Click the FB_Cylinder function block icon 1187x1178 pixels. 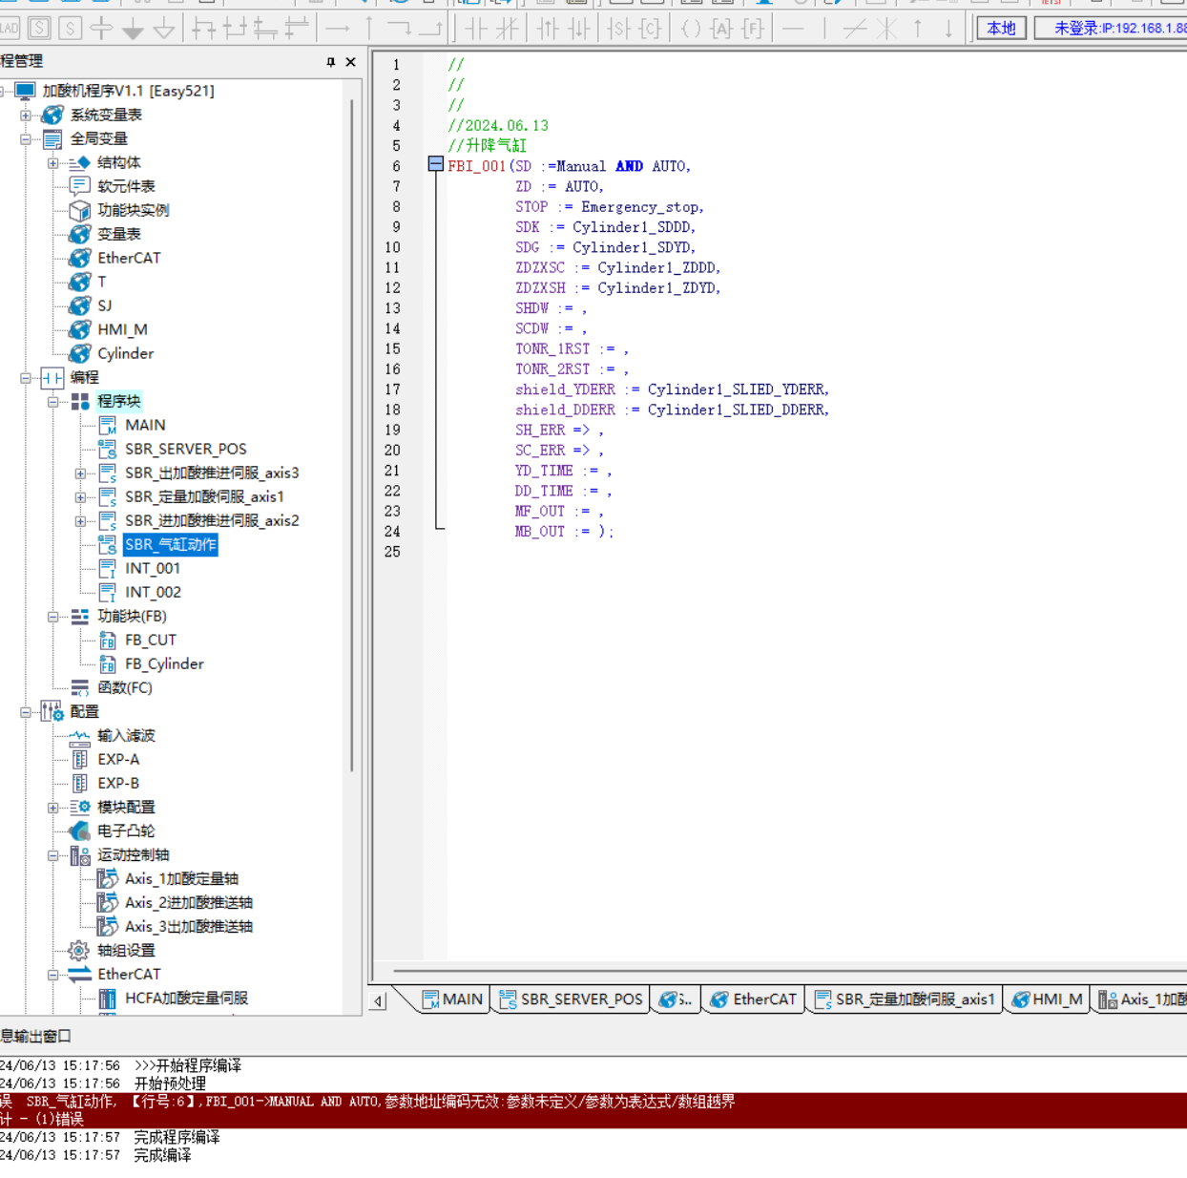click(108, 664)
